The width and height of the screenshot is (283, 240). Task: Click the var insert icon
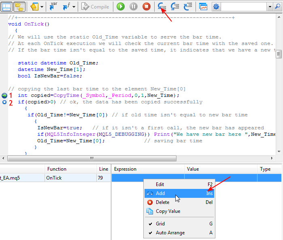click(x=53, y=6)
